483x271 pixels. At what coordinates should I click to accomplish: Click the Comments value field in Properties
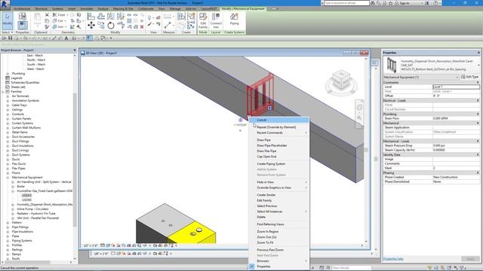456,164
